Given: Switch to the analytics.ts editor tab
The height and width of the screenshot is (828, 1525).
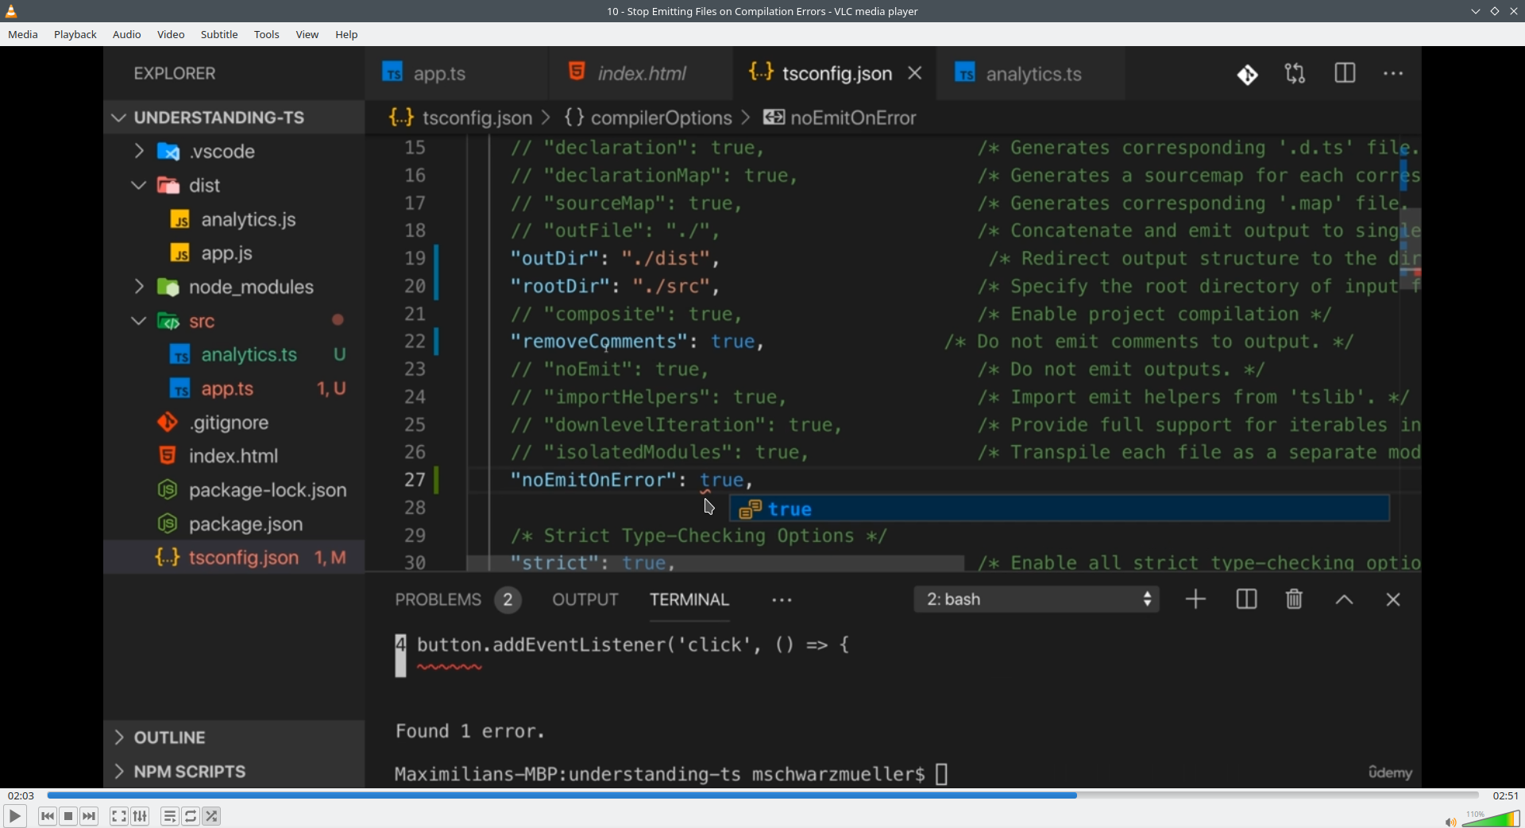Looking at the screenshot, I should 1031,74.
